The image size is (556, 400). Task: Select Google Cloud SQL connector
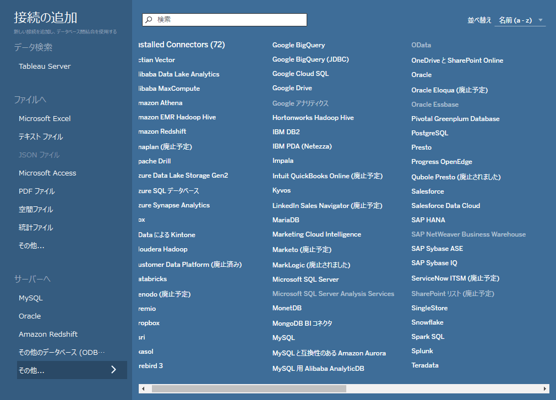(301, 74)
